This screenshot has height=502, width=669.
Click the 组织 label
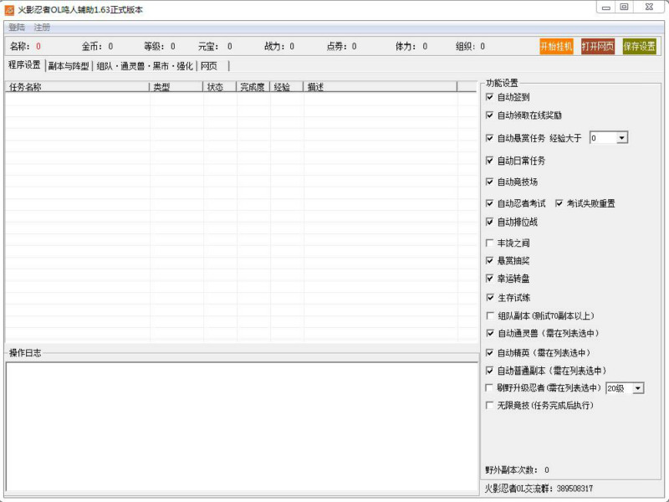pyautogui.click(x=466, y=46)
